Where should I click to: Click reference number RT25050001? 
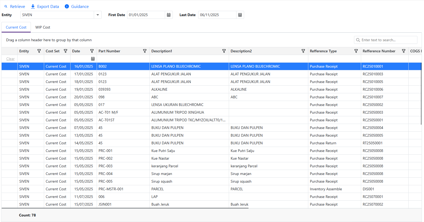[x=385, y=143]
